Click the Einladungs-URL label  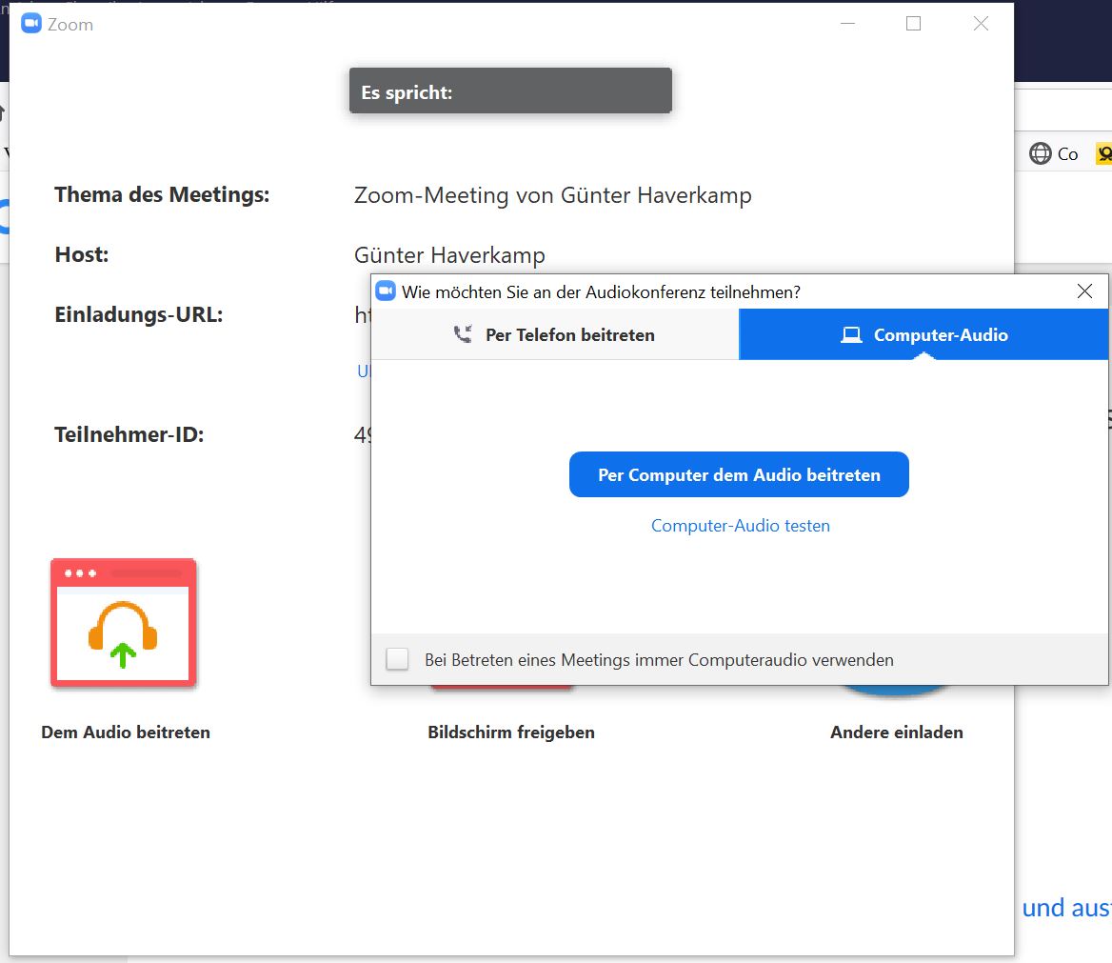(139, 314)
